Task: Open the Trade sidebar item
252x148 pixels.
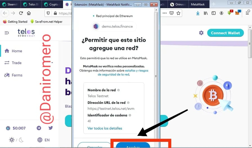Action: coord(13,63)
